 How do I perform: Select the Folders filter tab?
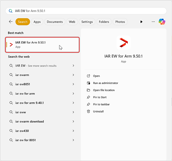pyautogui.click(x=104, y=22)
